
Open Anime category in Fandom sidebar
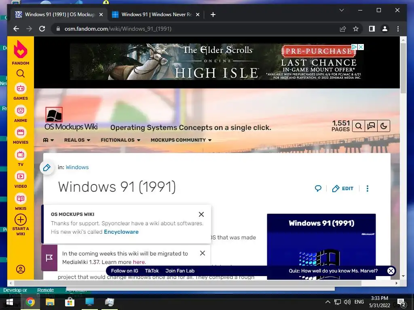click(x=20, y=114)
